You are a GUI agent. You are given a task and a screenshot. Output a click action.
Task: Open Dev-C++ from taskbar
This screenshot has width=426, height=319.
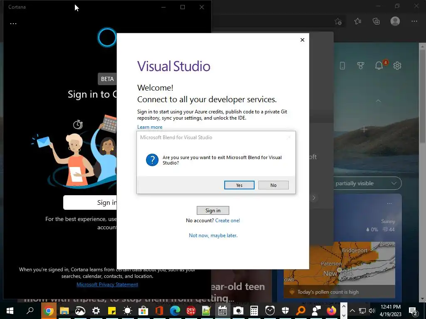click(x=191, y=311)
